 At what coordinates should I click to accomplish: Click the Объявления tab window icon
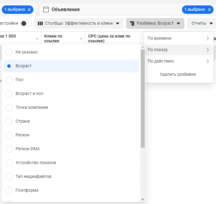click(x=46, y=10)
